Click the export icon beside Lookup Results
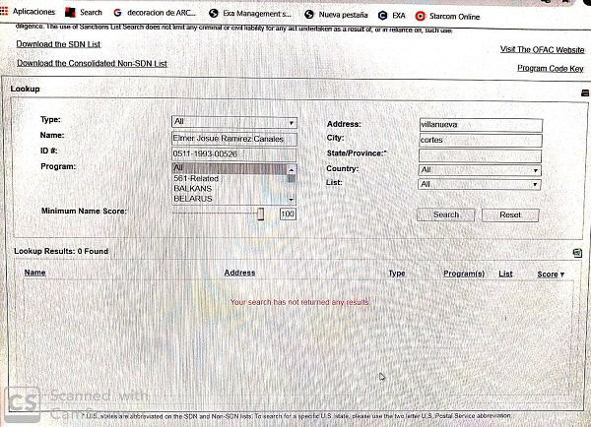The height and width of the screenshot is (427, 591). click(576, 253)
